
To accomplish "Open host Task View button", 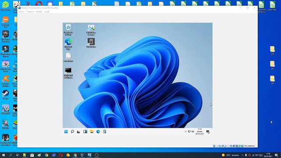I will (18, 155).
